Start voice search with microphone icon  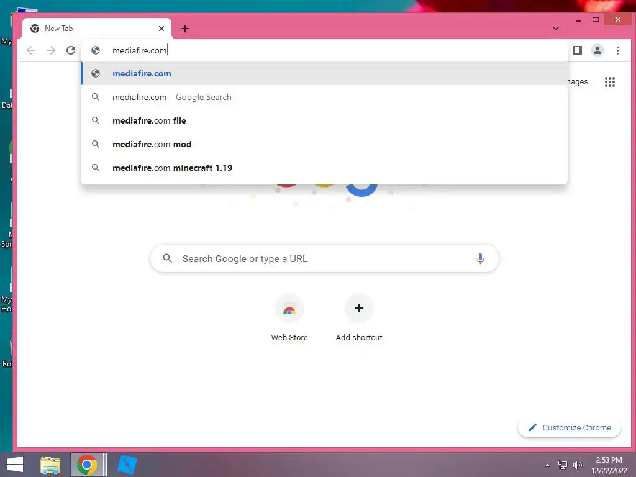[480, 259]
